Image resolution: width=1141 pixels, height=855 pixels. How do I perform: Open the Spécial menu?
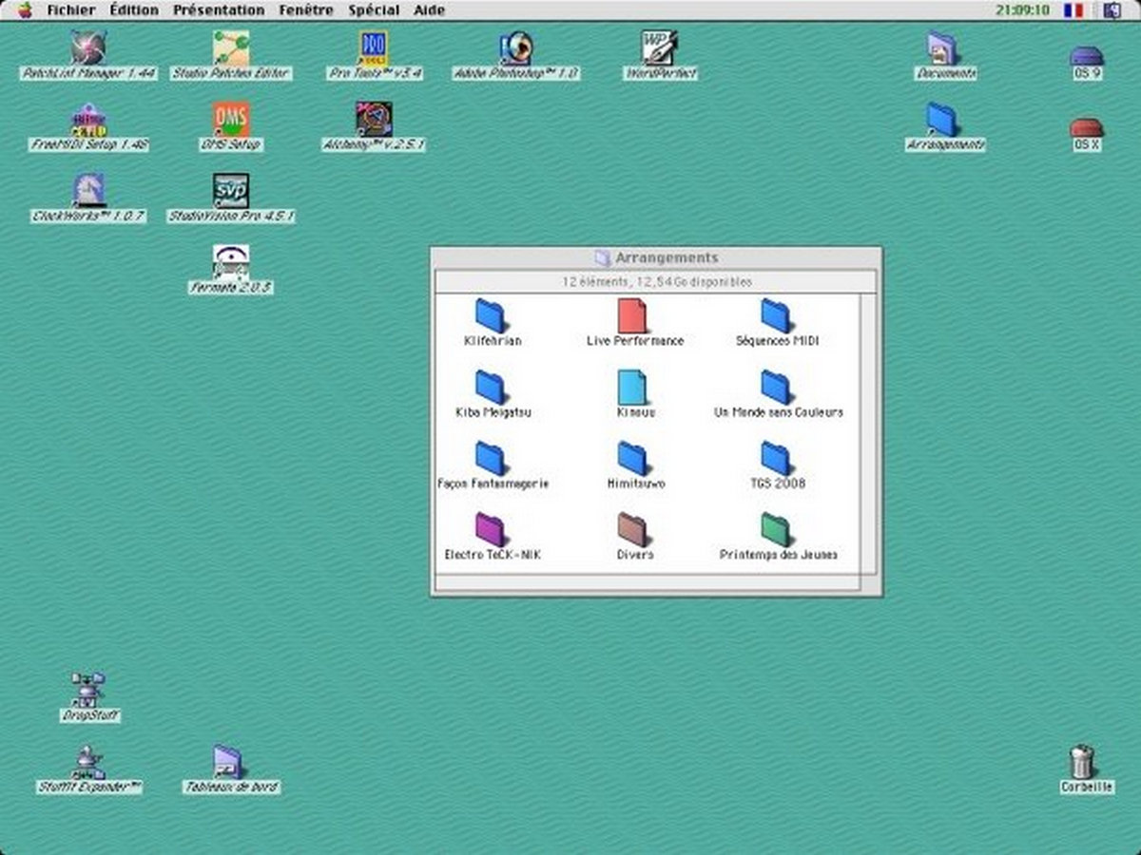[x=374, y=10]
